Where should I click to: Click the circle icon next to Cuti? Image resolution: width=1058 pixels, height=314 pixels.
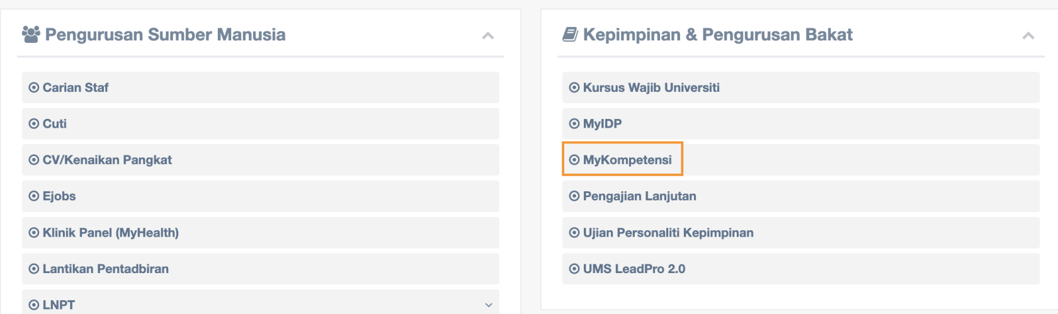click(x=34, y=124)
